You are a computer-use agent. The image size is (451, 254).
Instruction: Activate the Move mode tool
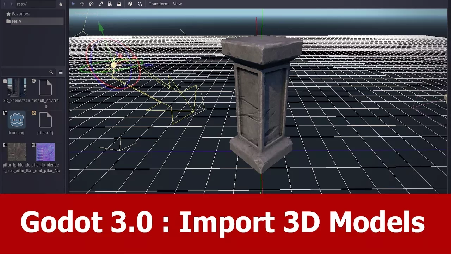coord(82,4)
